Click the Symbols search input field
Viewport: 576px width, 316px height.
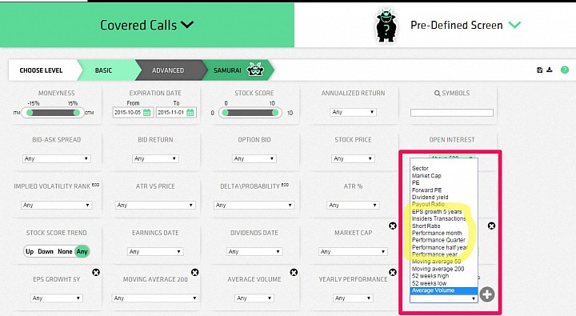(452, 113)
